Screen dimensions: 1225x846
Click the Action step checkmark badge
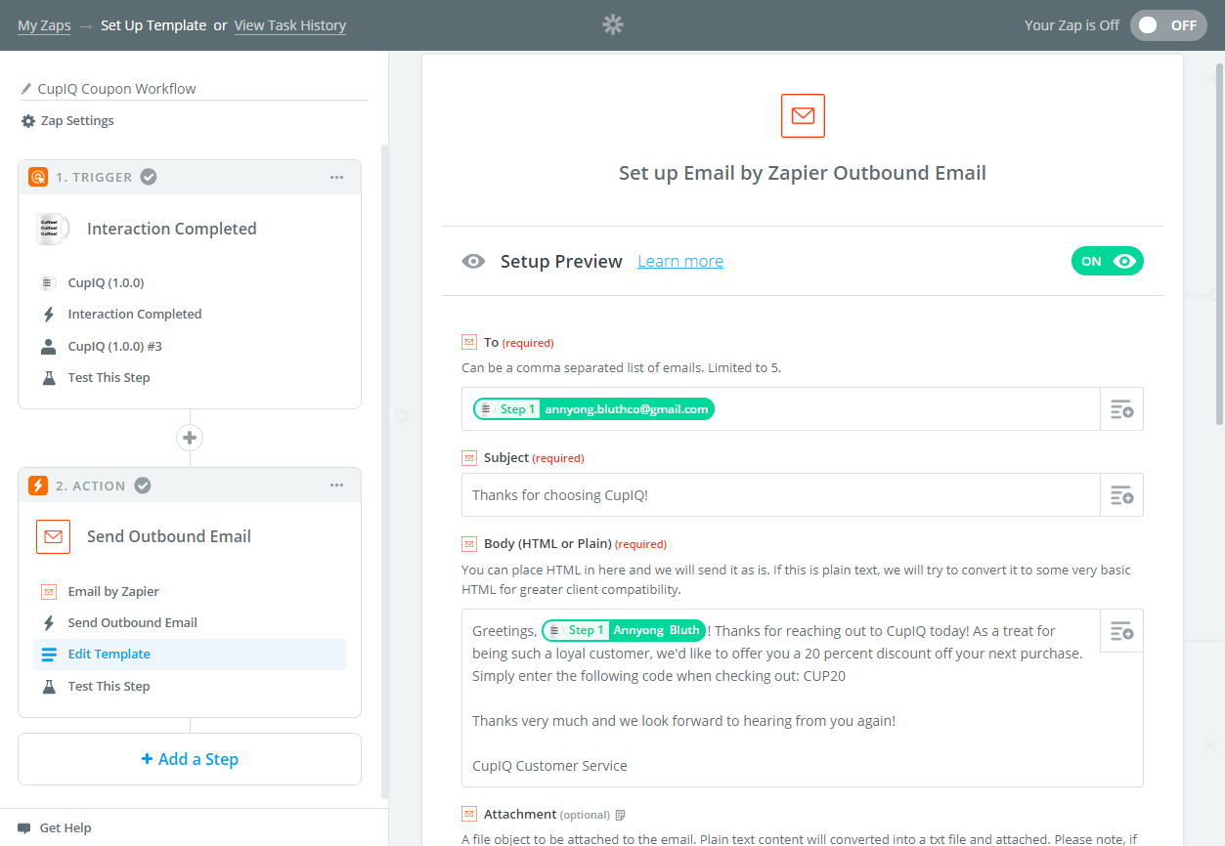tap(143, 486)
